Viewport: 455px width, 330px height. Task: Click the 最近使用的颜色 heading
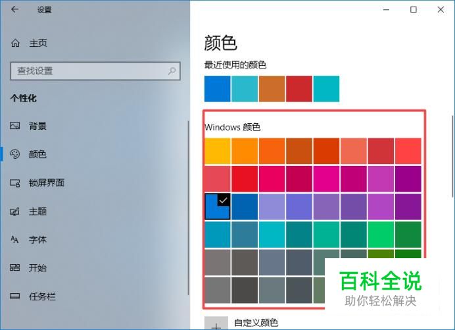click(235, 65)
